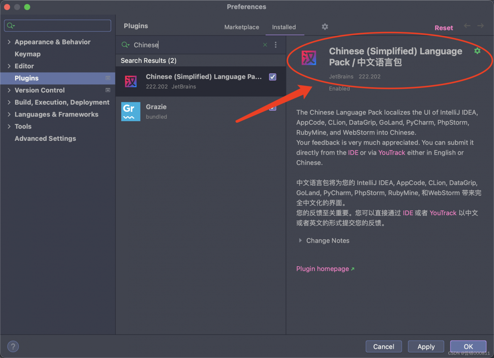
Task: Click the large language pack icon in the details panel
Action: [x=309, y=58]
